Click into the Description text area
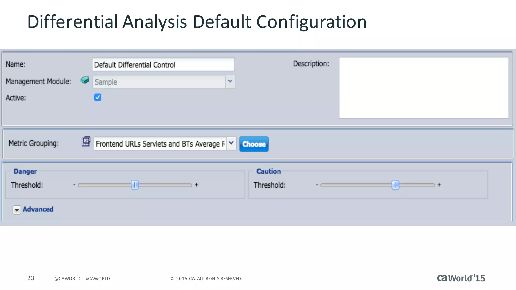This screenshot has width=516, height=290. pos(424,88)
